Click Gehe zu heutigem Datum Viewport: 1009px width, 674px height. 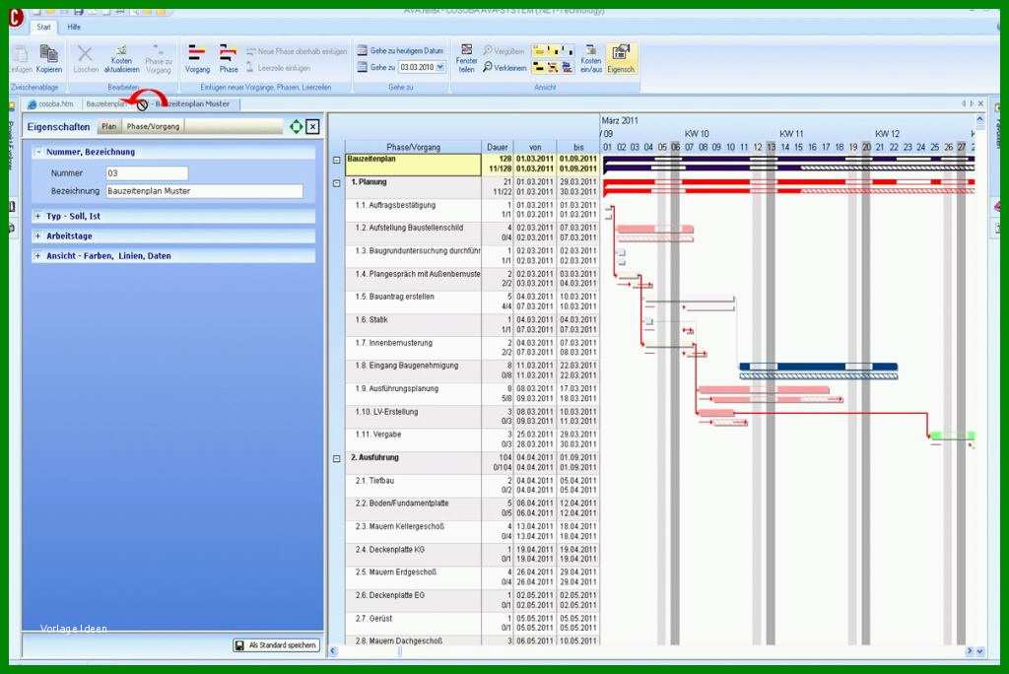pos(401,51)
